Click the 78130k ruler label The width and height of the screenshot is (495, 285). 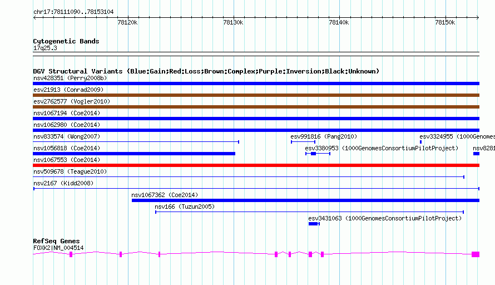pos(233,22)
